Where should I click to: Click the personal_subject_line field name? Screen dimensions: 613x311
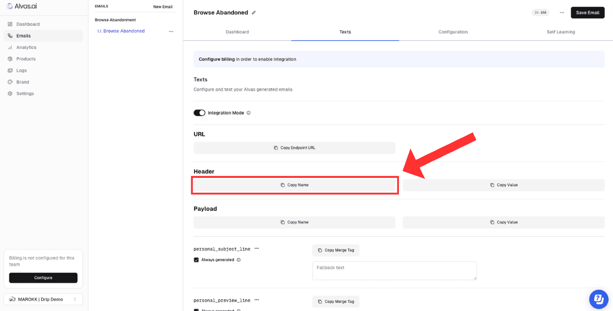point(222,249)
